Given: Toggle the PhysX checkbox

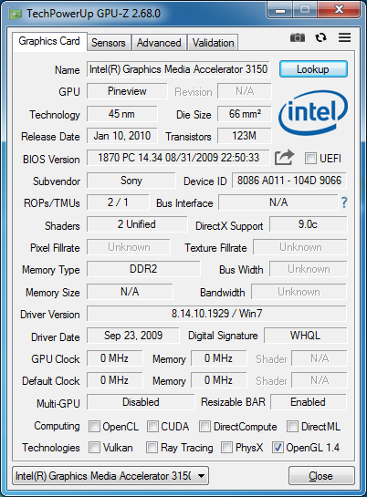Looking at the screenshot, I should point(226,448).
